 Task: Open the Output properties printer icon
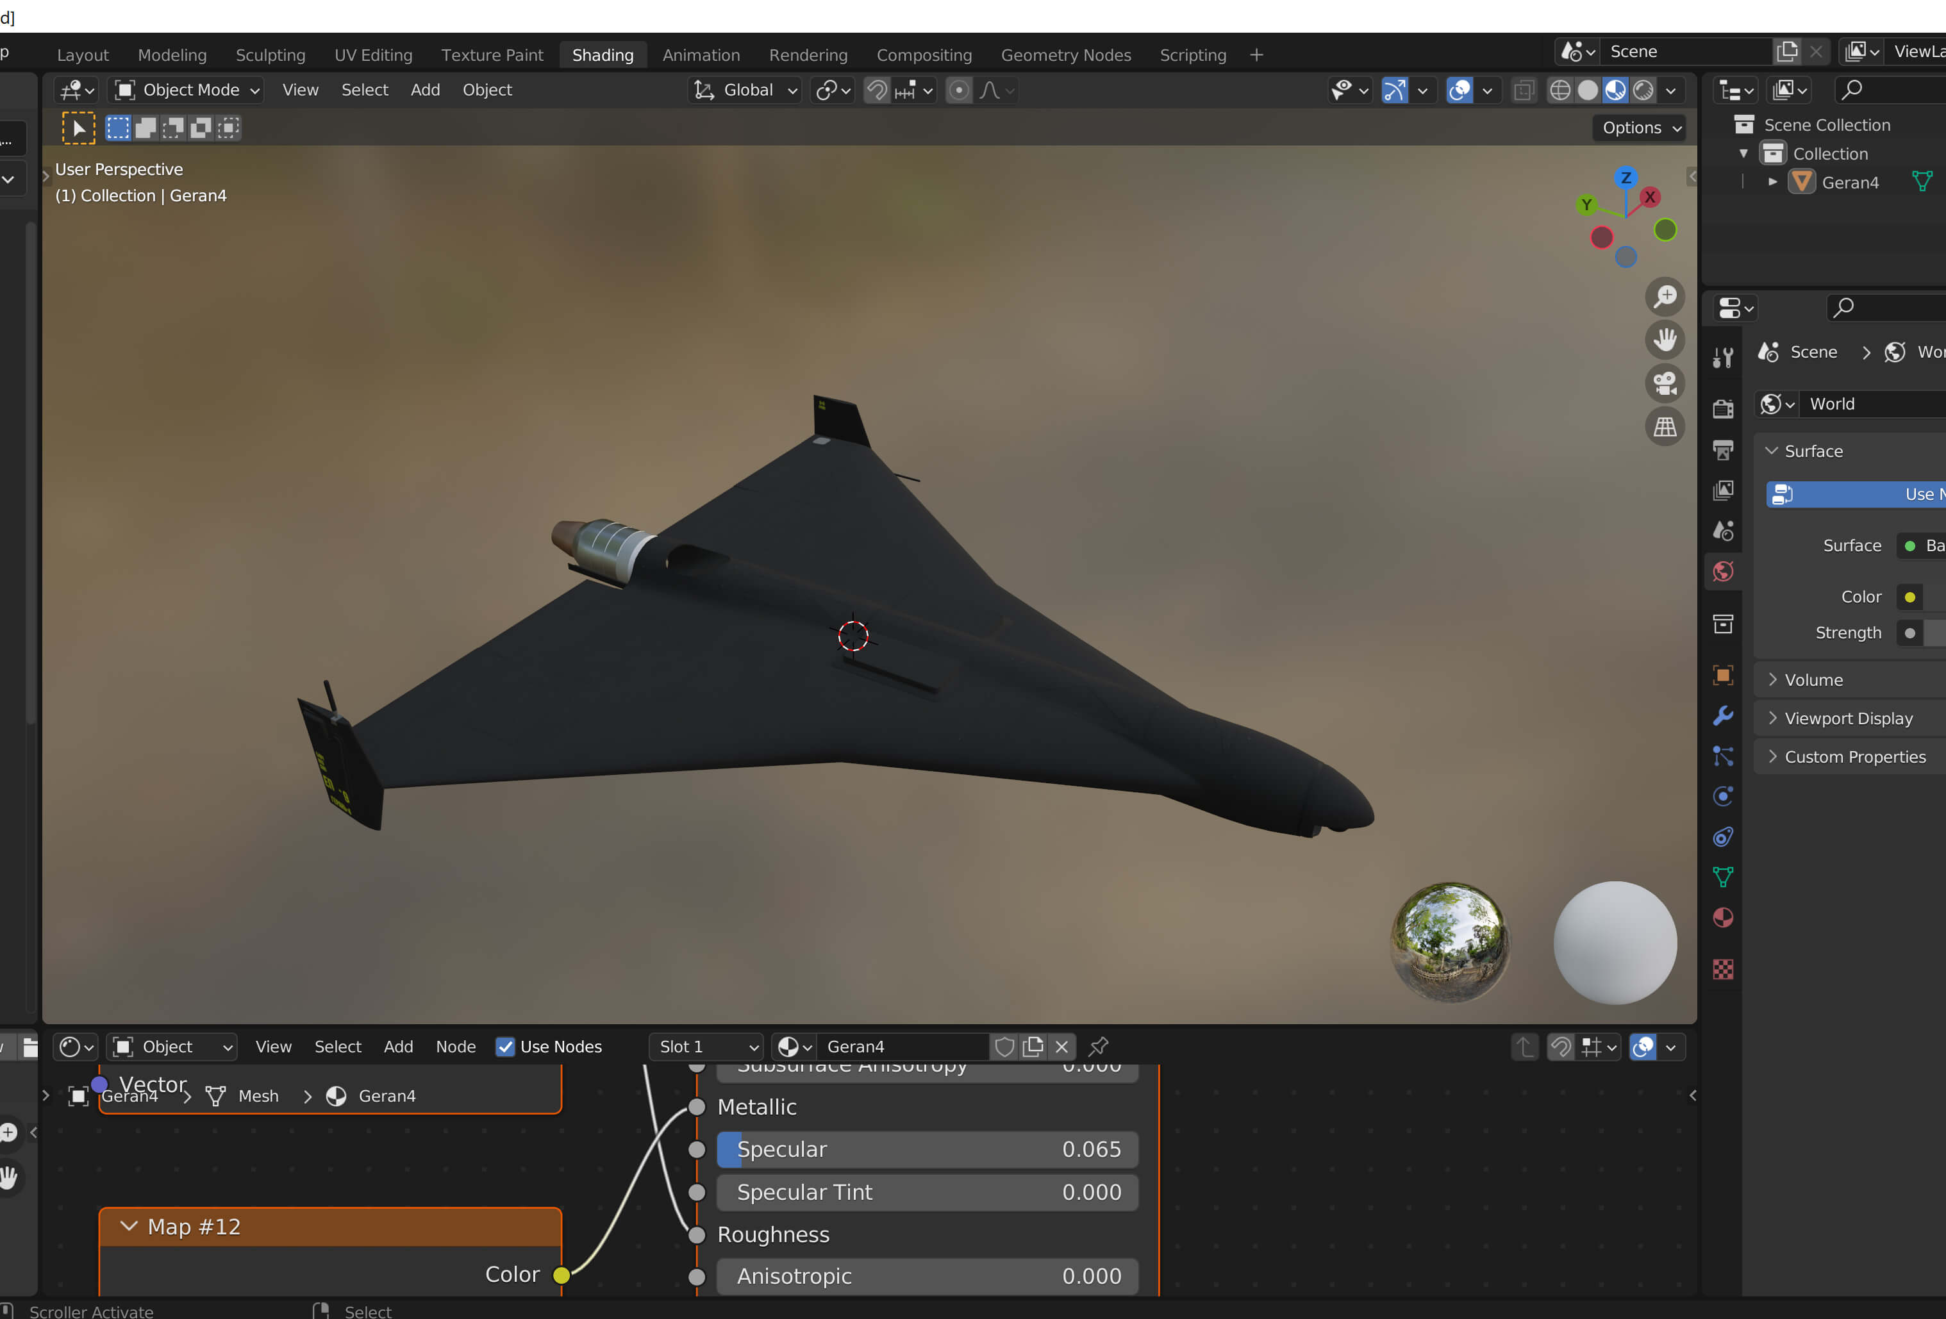point(1722,450)
